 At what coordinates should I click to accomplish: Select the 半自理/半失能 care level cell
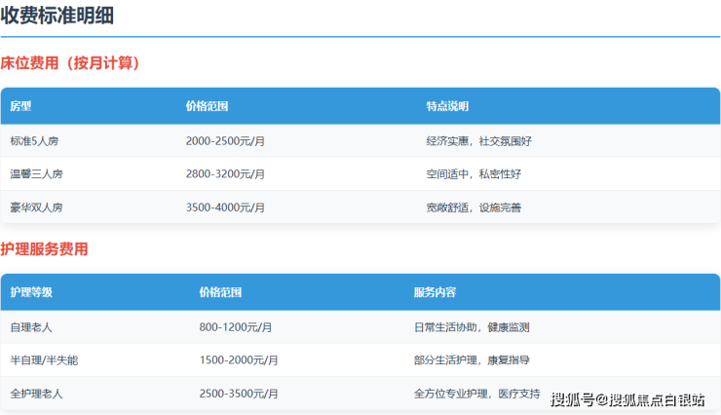pyautogui.click(x=43, y=360)
